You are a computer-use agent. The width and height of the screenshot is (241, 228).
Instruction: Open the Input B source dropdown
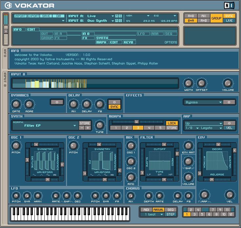coord(113,21)
